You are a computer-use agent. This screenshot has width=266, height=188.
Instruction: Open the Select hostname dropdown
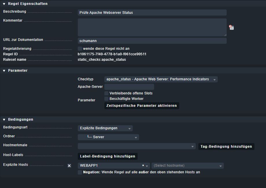[x=187, y=166]
